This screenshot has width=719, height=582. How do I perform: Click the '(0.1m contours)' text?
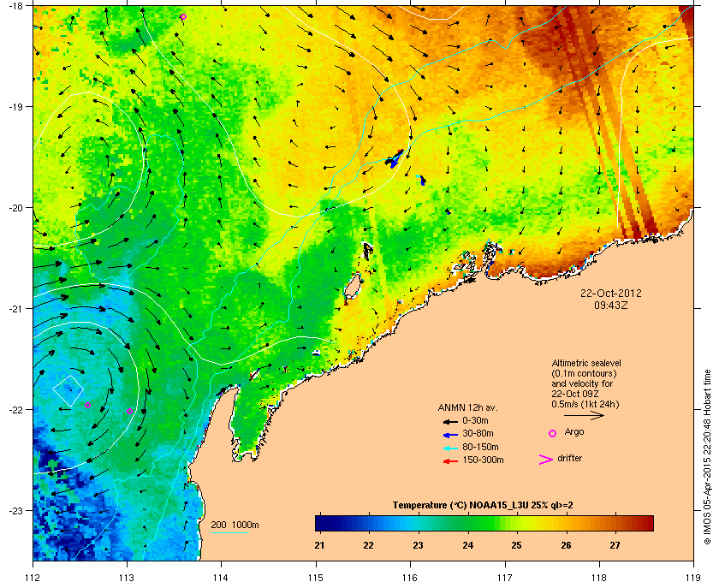584,373
